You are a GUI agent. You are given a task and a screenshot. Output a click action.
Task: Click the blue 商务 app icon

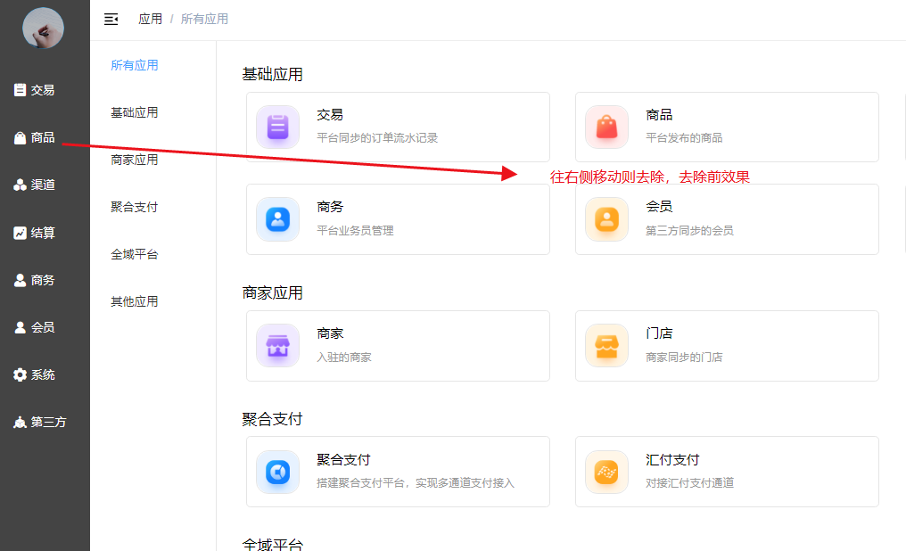[x=277, y=218]
